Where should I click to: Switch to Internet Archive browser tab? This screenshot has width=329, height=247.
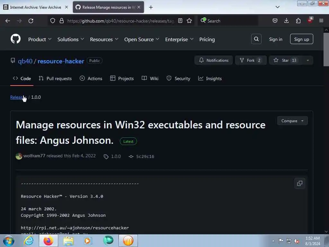36,7
